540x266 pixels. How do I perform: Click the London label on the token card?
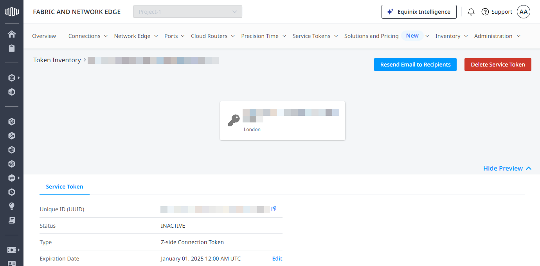(252, 129)
